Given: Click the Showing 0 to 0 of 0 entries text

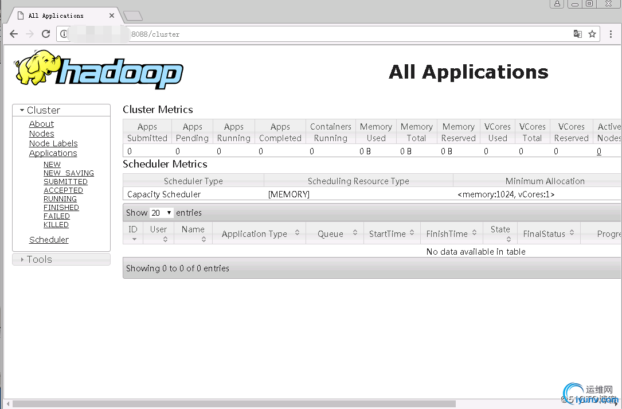Looking at the screenshot, I should [x=178, y=268].
